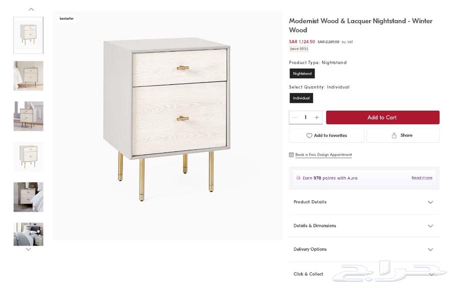Click the up arrow above the thumbnails

(x=31, y=9)
